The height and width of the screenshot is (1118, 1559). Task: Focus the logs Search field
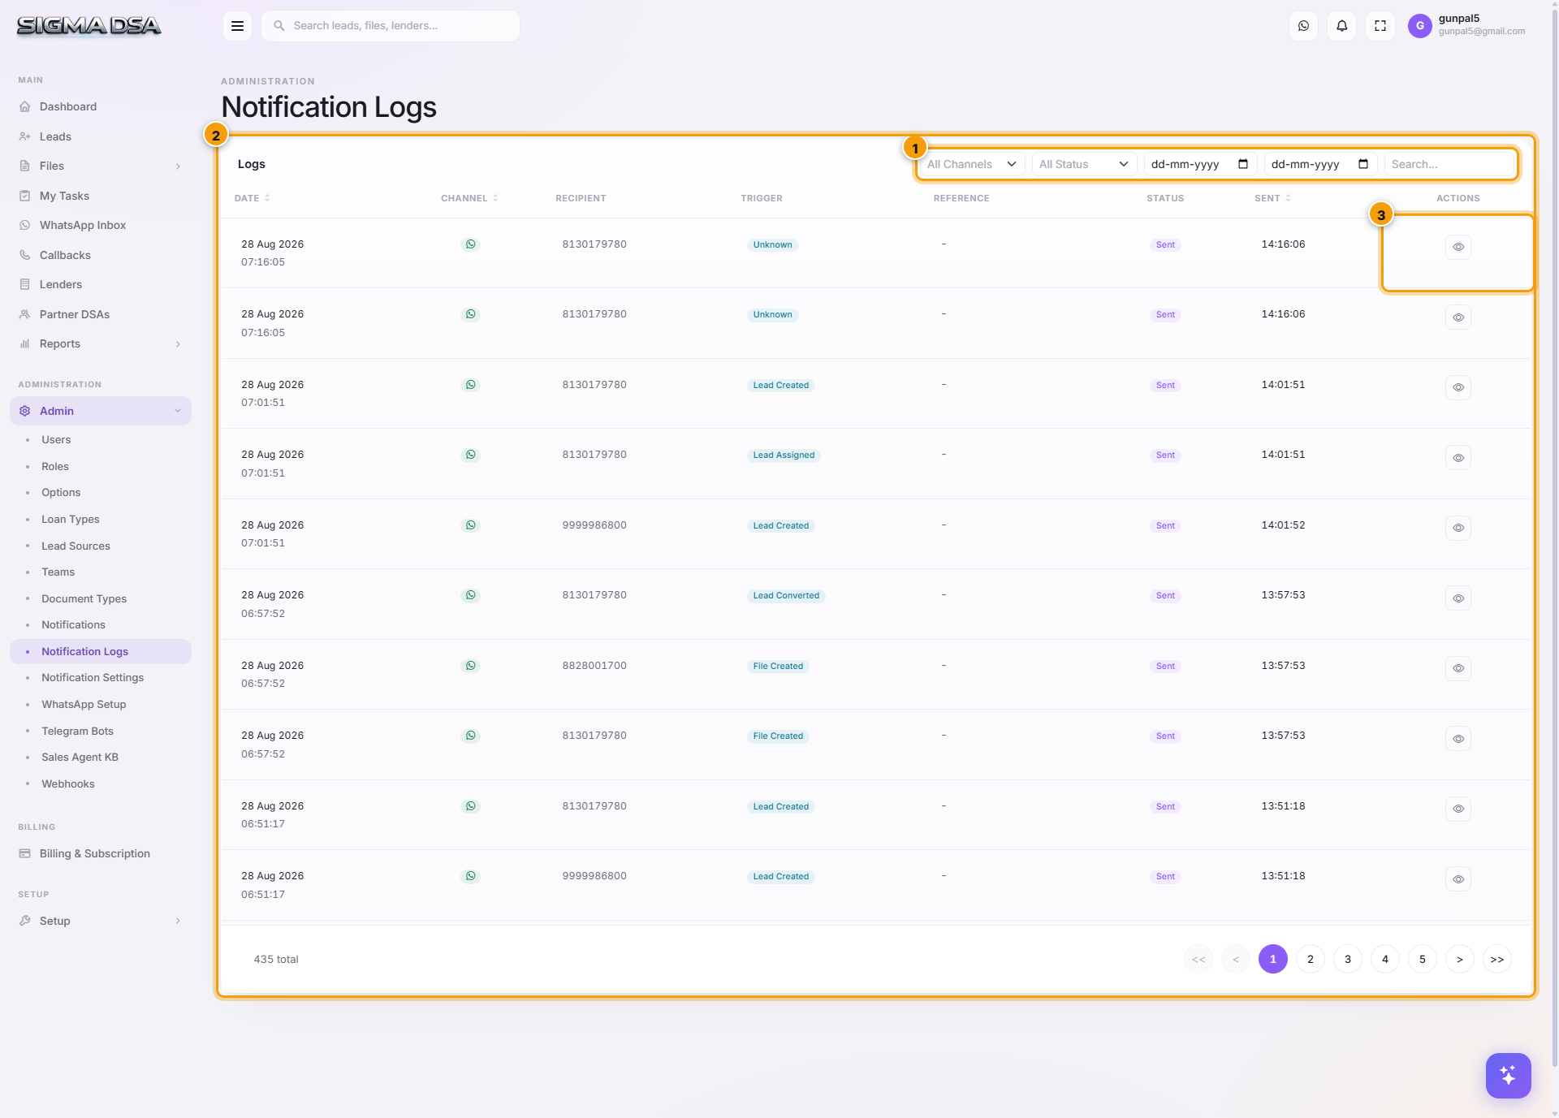click(x=1449, y=164)
